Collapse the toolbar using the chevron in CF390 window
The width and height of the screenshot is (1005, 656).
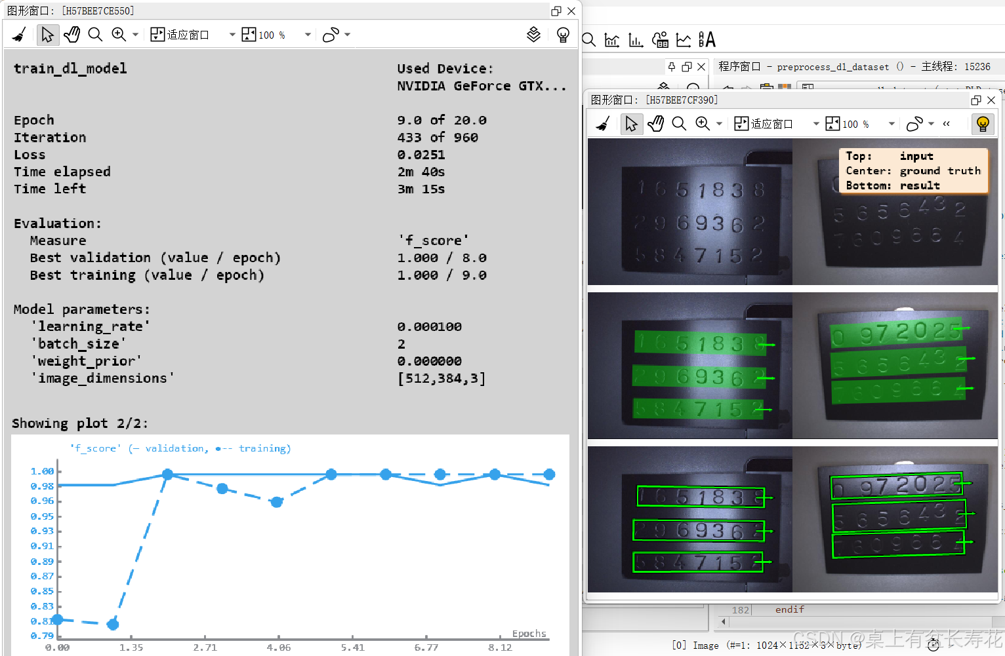point(947,123)
